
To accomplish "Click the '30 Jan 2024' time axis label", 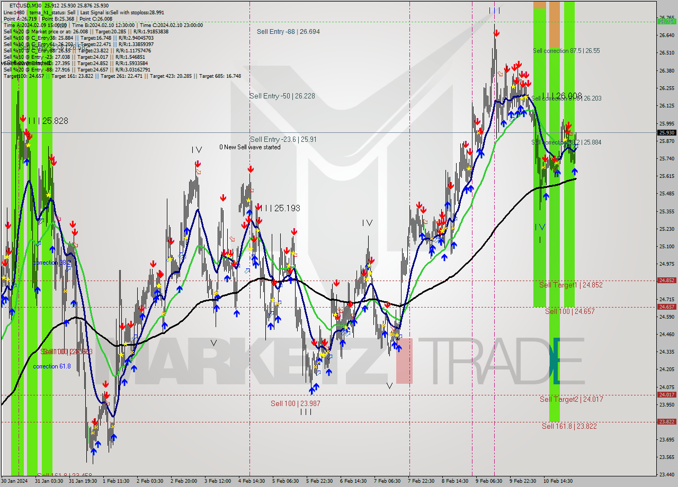I will (15, 481).
